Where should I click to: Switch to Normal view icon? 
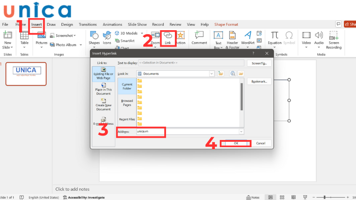pyautogui.click(x=271, y=197)
